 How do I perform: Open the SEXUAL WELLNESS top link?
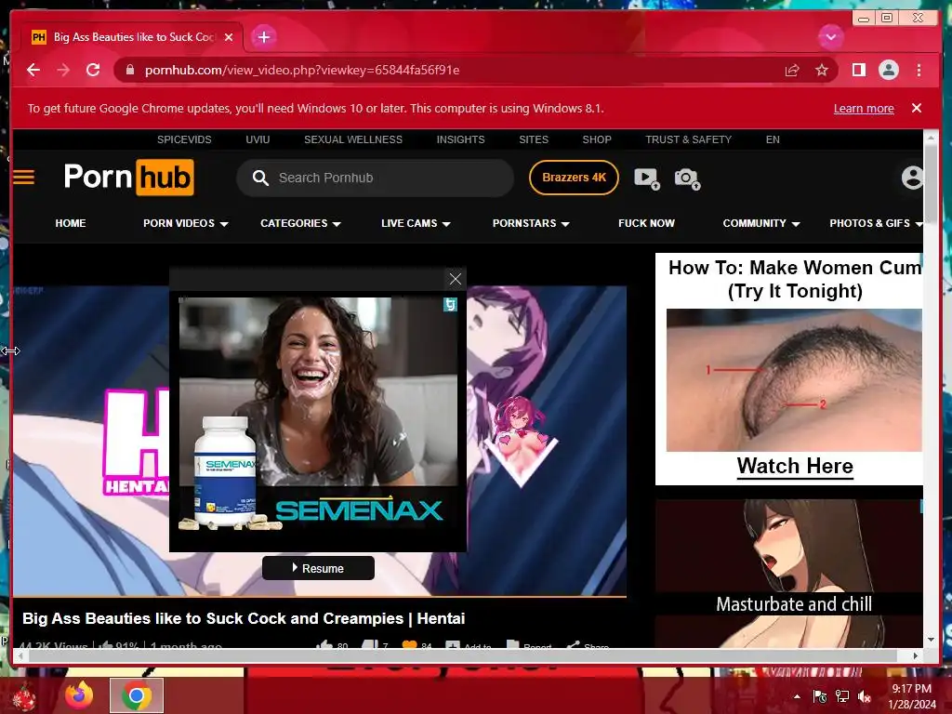click(352, 139)
